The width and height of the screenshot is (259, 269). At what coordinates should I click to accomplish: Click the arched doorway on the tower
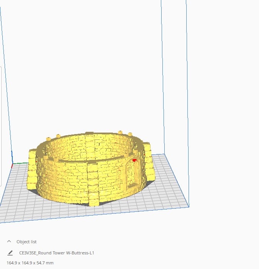tap(133, 173)
